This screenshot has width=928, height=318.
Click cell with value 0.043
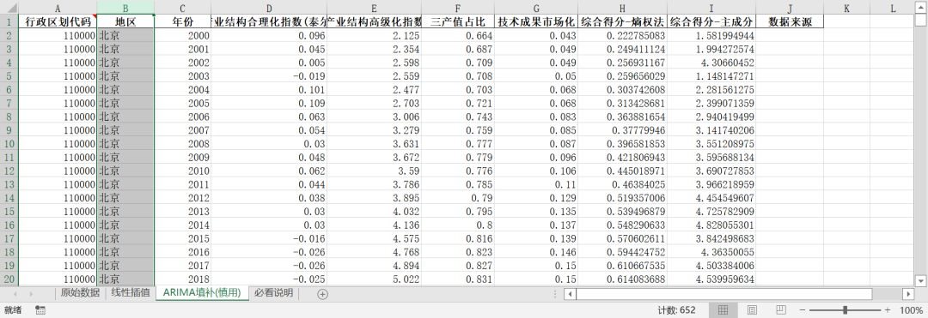click(x=536, y=35)
